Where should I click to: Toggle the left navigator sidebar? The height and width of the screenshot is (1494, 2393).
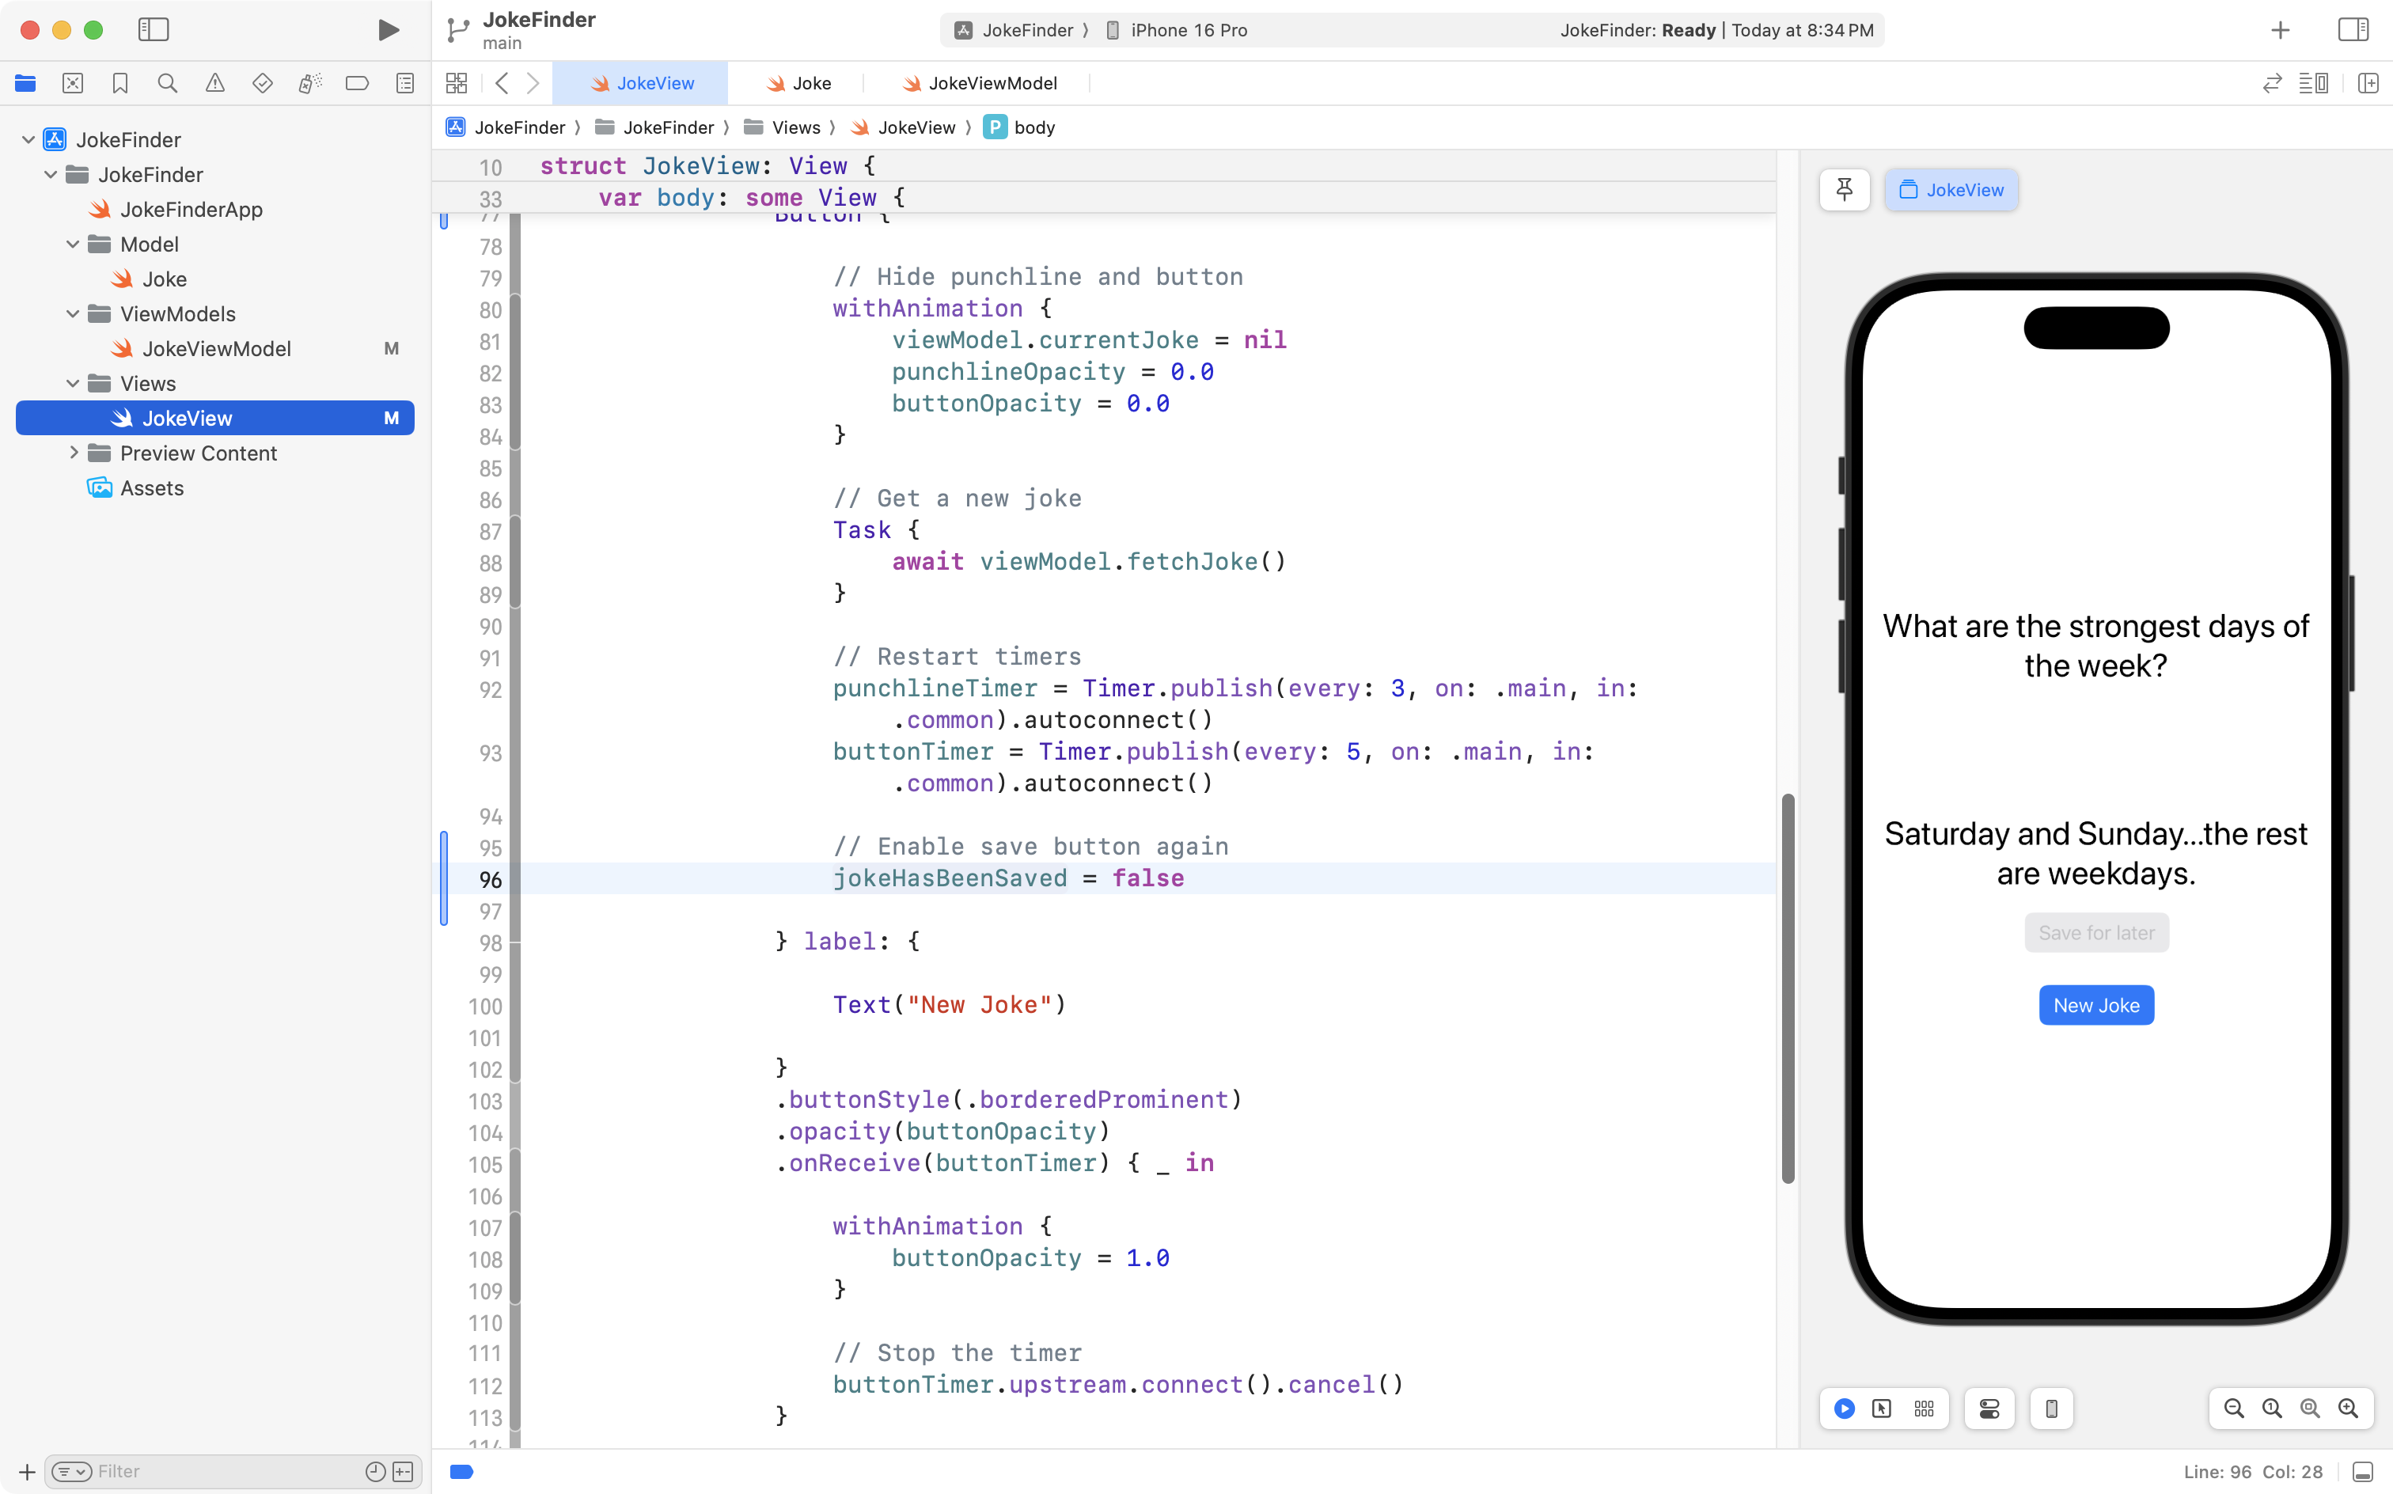154,29
